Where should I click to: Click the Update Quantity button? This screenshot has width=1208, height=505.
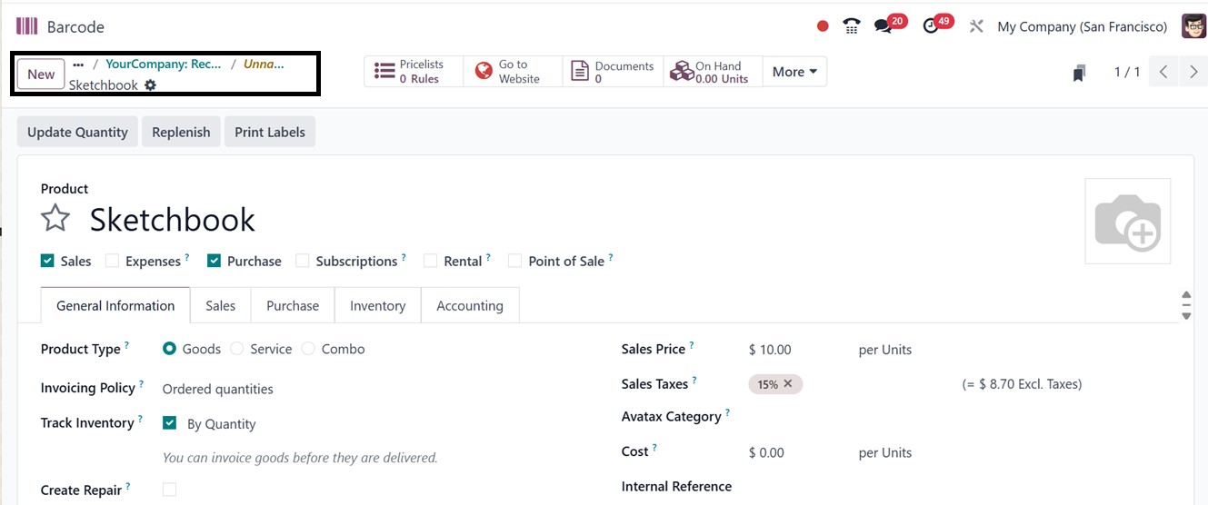[x=77, y=132]
